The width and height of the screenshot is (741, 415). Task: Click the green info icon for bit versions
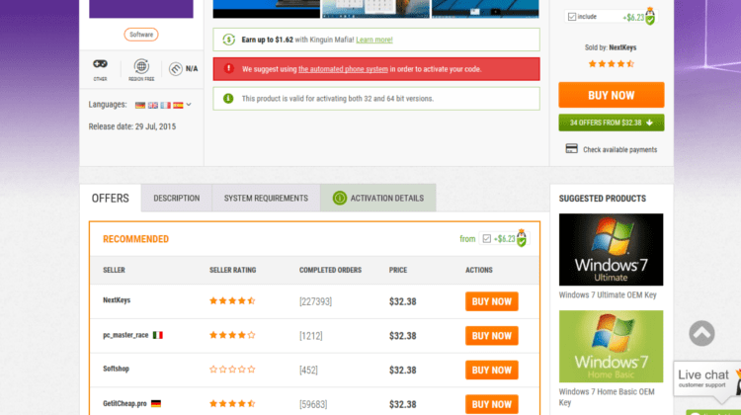pyautogui.click(x=228, y=98)
